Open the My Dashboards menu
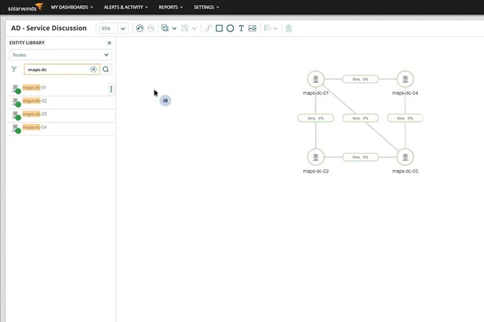Image resolution: width=484 pixels, height=322 pixels. pyautogui.click(x=72, y=7)
